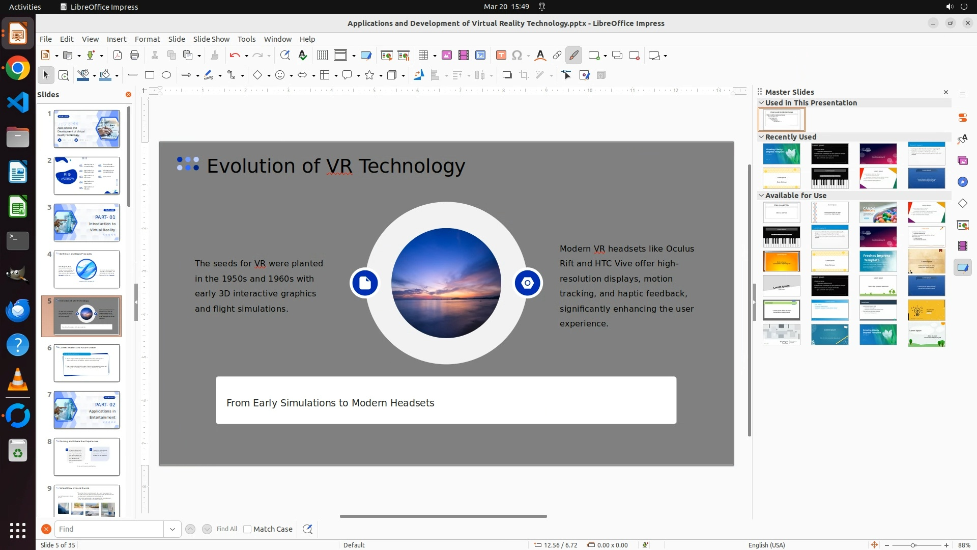Image resolution: width=977 pixels, height=550 pixels.
Task: Collapse the Available for Use section
Action: 761,196
